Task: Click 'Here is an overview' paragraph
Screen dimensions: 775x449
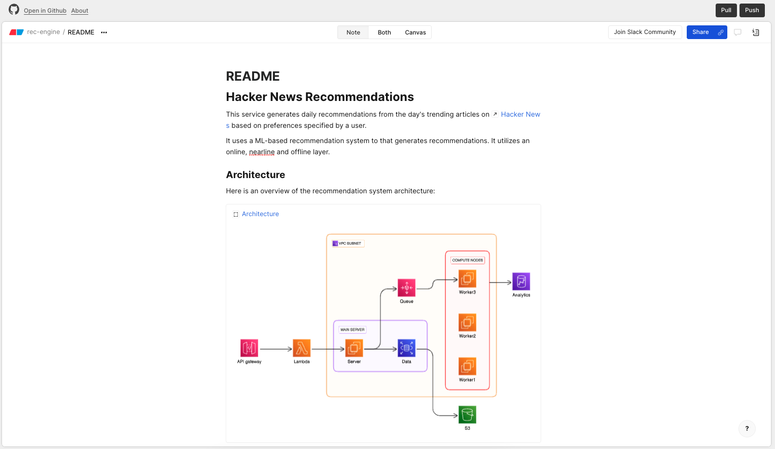Action: [331, 191]
